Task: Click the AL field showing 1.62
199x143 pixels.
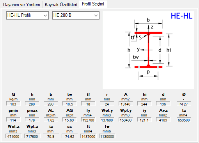Action: pyautogui.click(x=51, y=120)
